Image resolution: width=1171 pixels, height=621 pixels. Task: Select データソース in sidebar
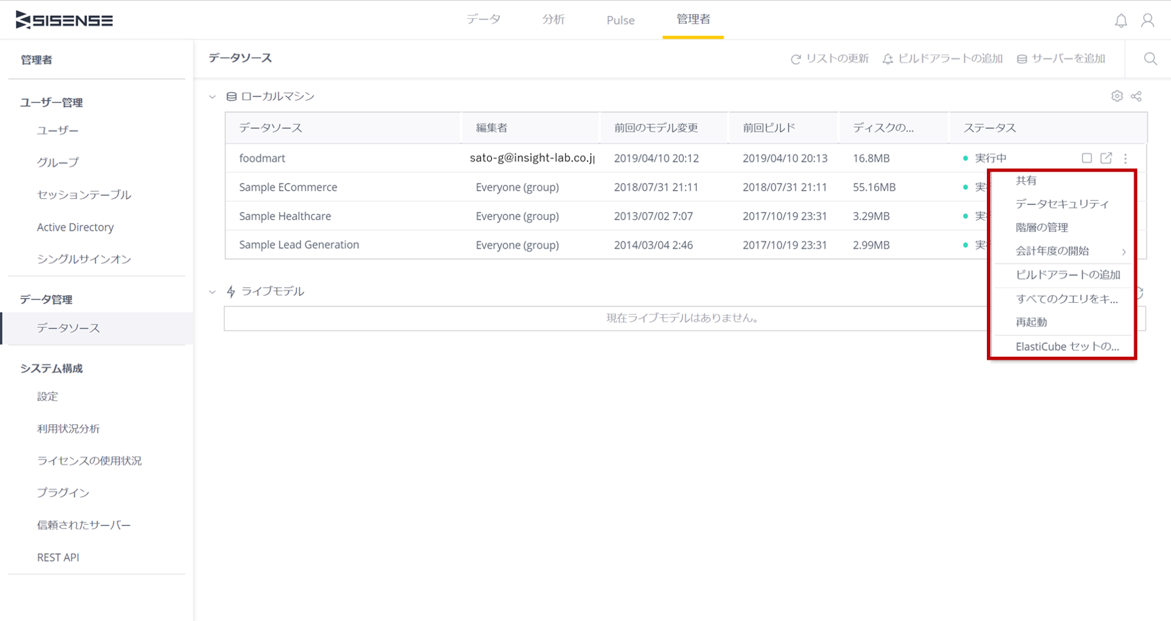(x=96, y=328)
